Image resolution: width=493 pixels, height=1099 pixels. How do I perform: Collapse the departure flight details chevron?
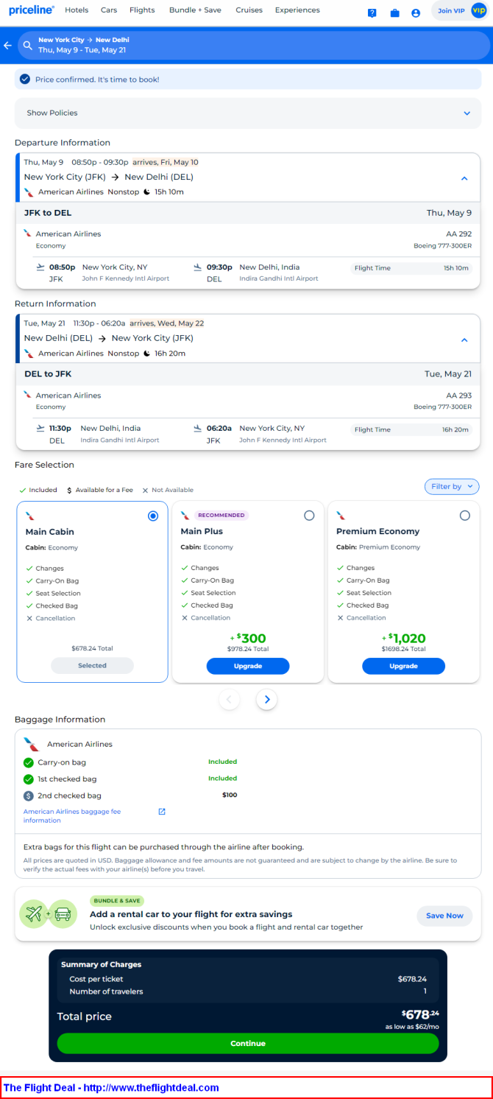pos(464,178)
